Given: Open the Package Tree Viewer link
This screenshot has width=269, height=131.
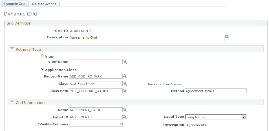Looking at the screenshot, I should click(165, 84).
